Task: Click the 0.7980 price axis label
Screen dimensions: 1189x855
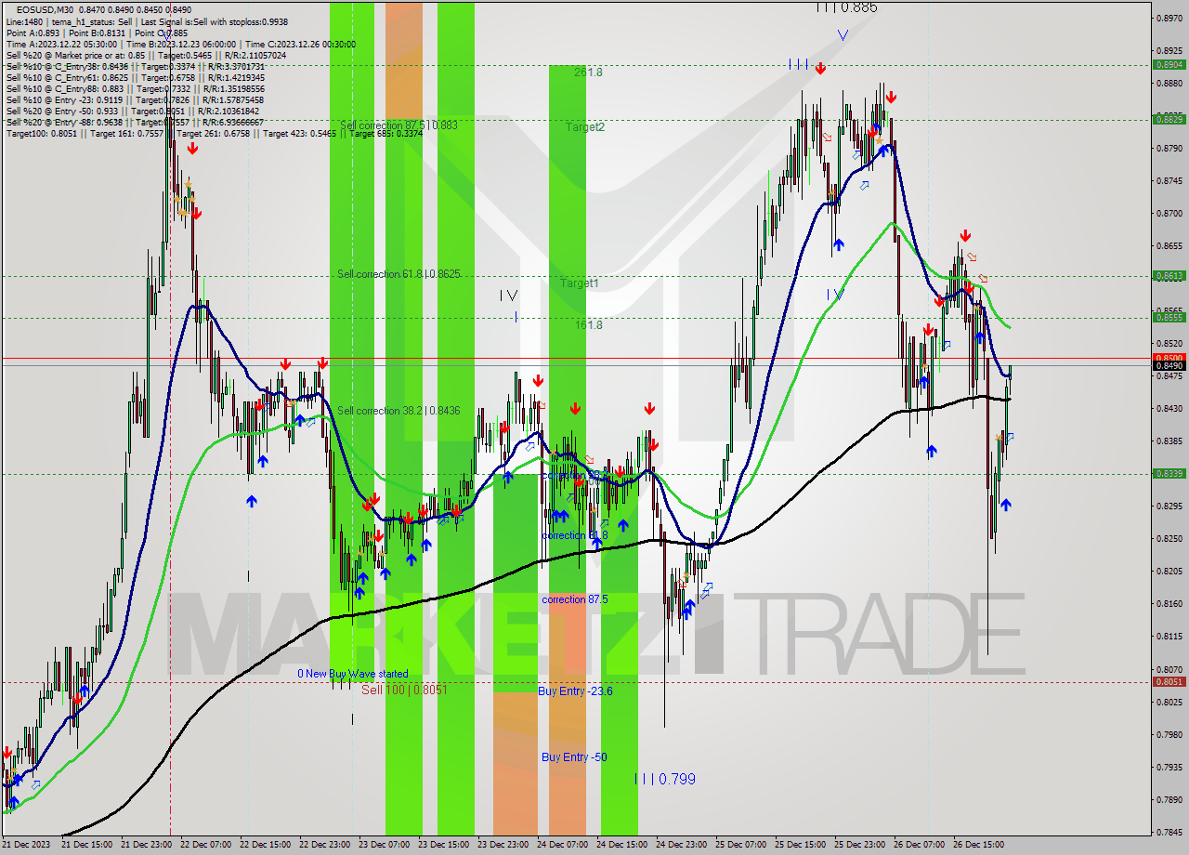Action: point(1168,734)
